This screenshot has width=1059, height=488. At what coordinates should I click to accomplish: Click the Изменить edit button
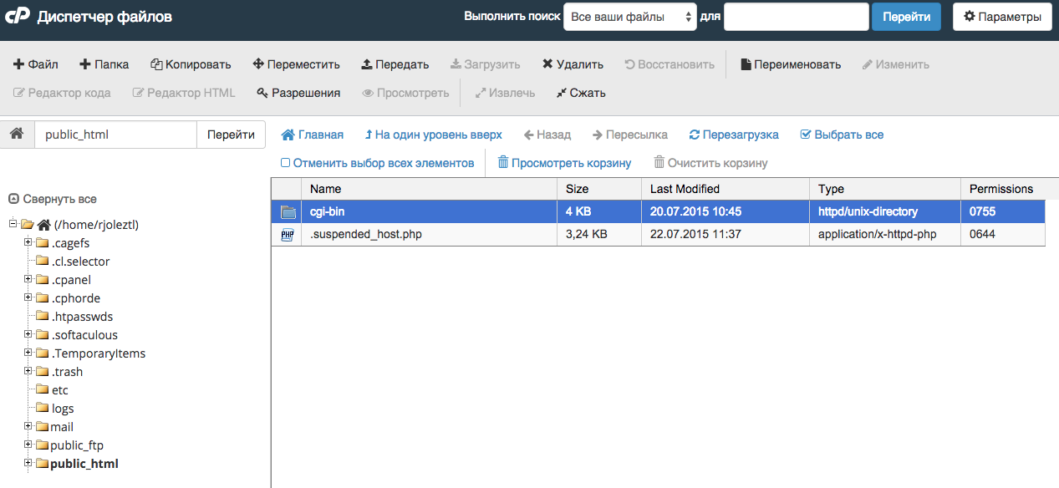(896, 64)
